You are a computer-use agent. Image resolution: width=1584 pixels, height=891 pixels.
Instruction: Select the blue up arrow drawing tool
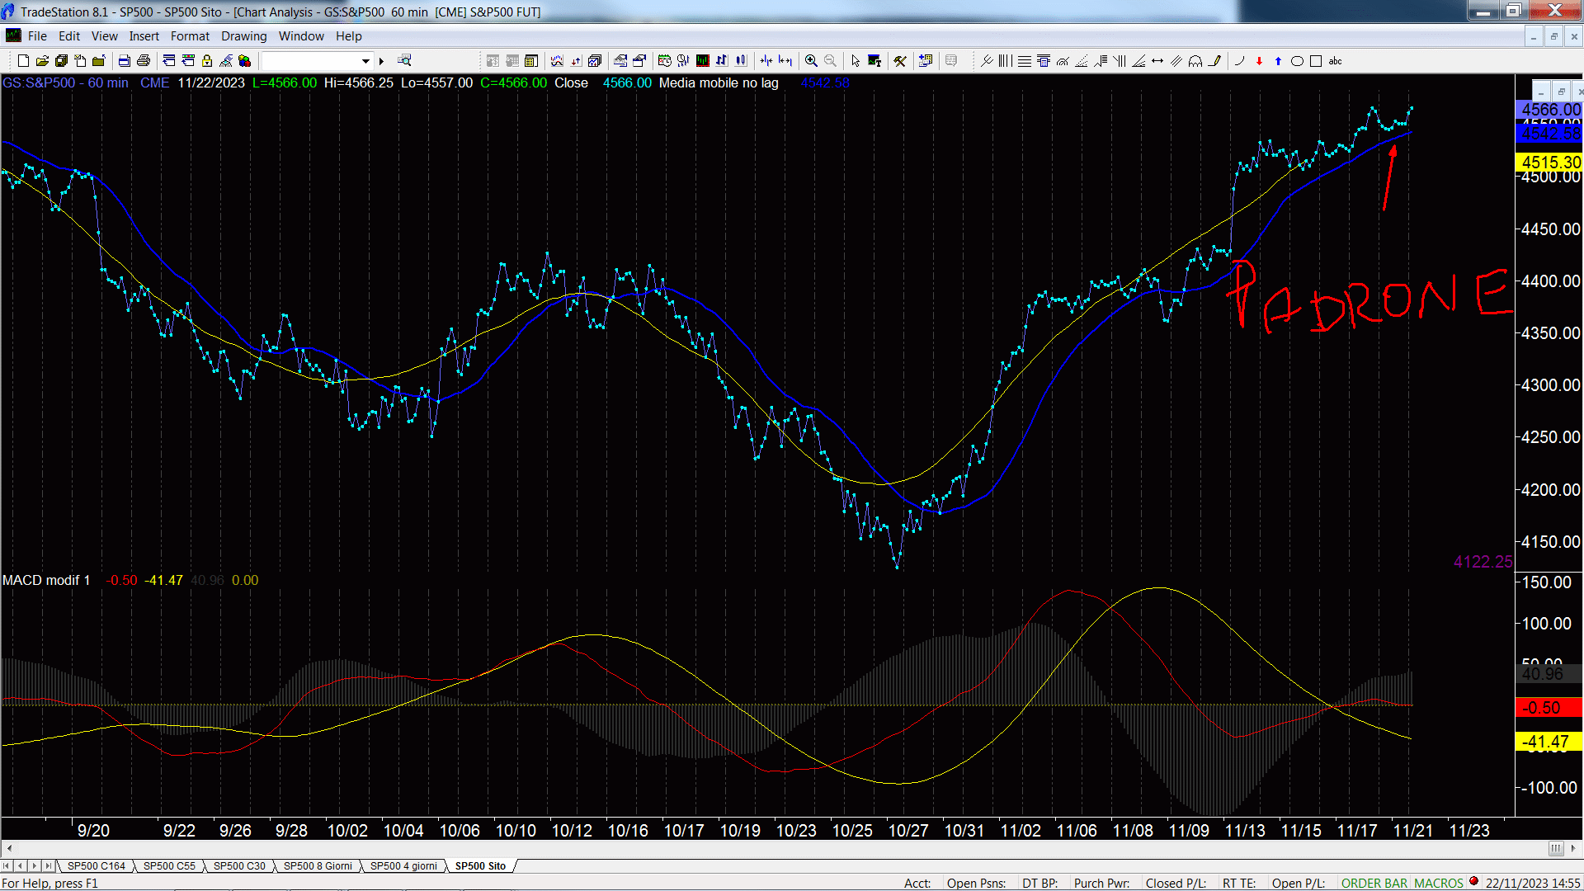tap(1278, 60)
